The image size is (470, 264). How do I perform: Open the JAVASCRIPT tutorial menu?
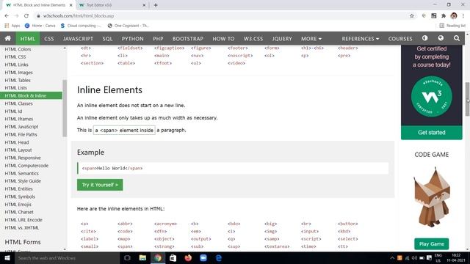coord(78,39)
